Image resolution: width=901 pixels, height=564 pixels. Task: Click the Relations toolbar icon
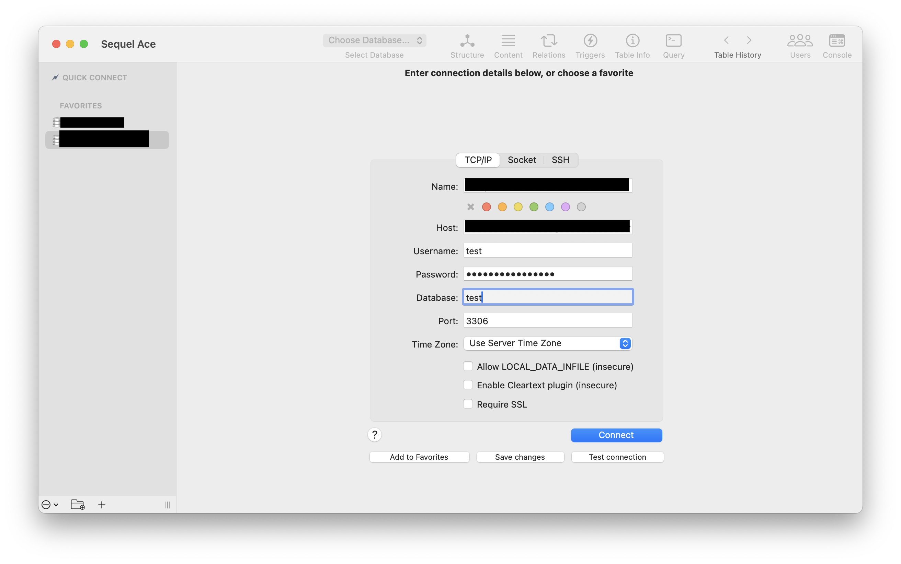coord(549,41)
